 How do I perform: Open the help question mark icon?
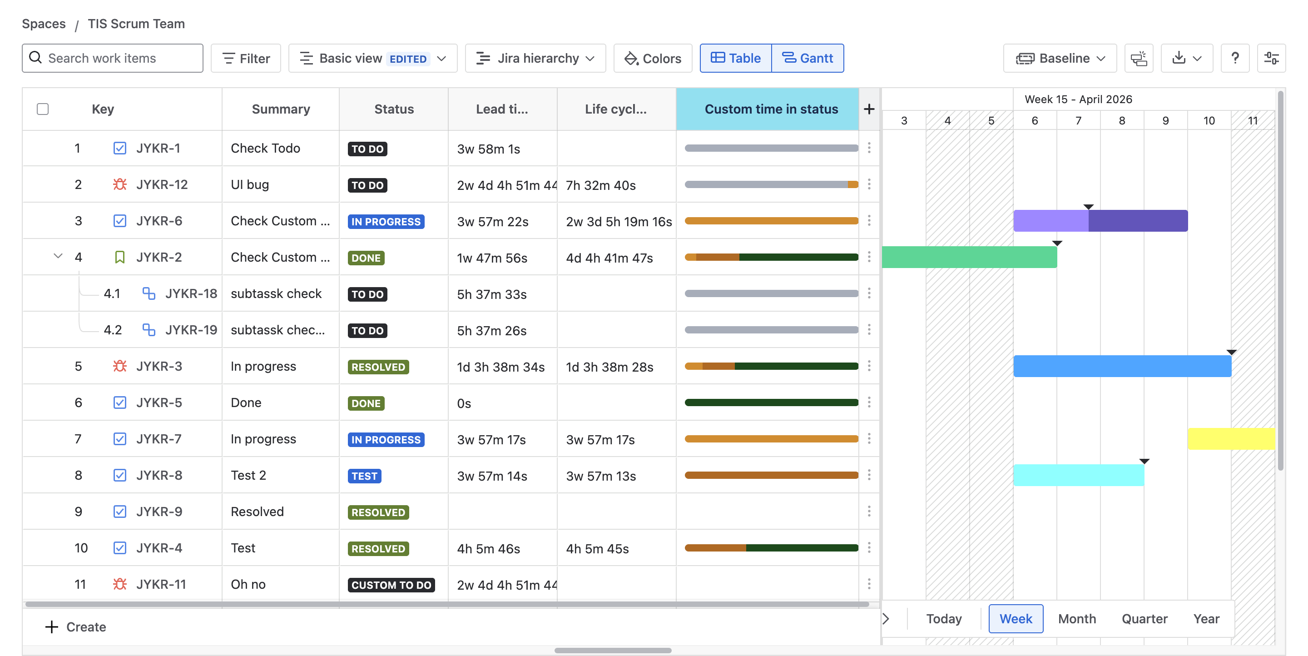(x=1235, y=58)
